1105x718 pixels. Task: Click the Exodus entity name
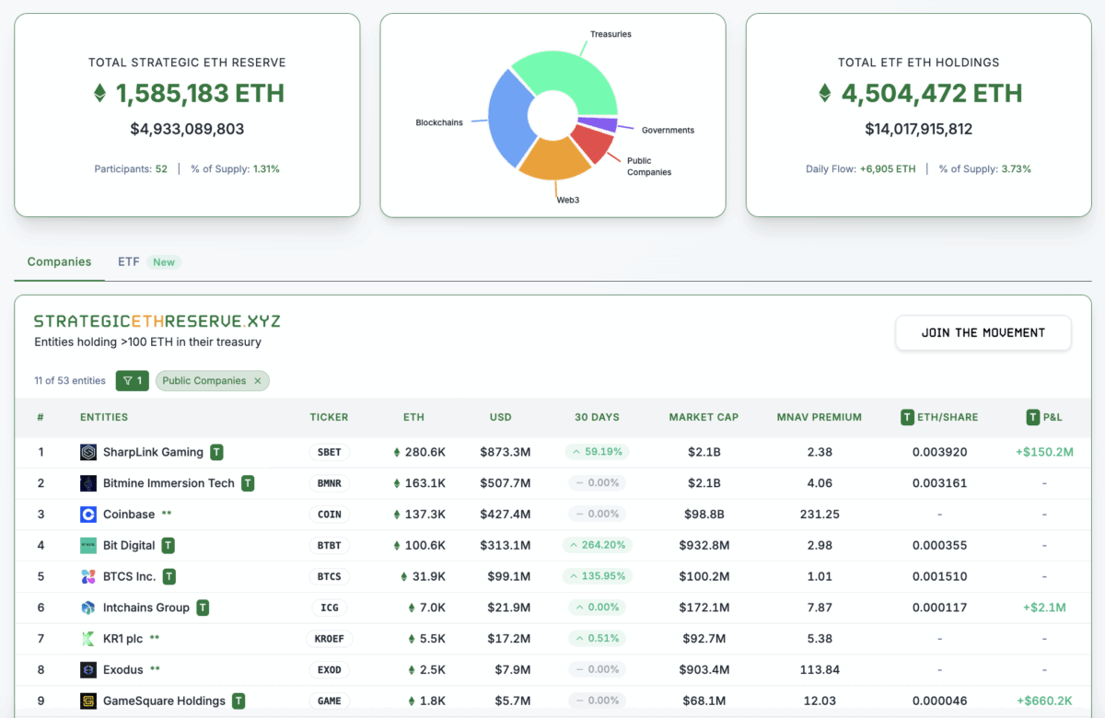pos(123,670)
